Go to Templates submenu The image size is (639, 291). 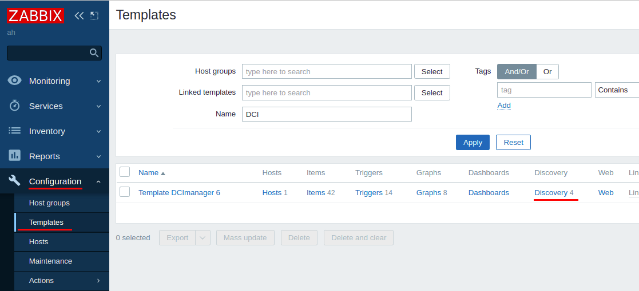tap(62, 223)
